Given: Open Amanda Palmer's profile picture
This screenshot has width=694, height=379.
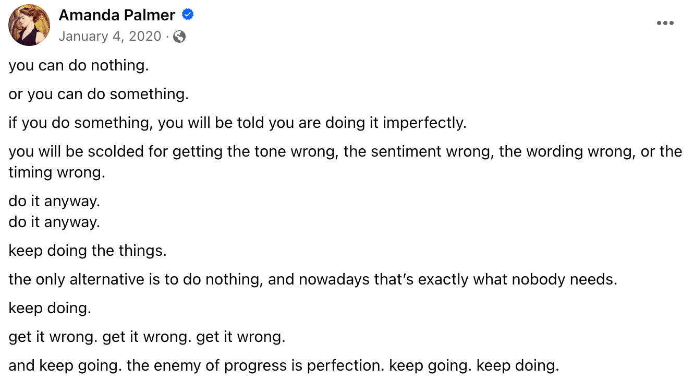Looking at the screenshot, I should (x=29, y=25).
